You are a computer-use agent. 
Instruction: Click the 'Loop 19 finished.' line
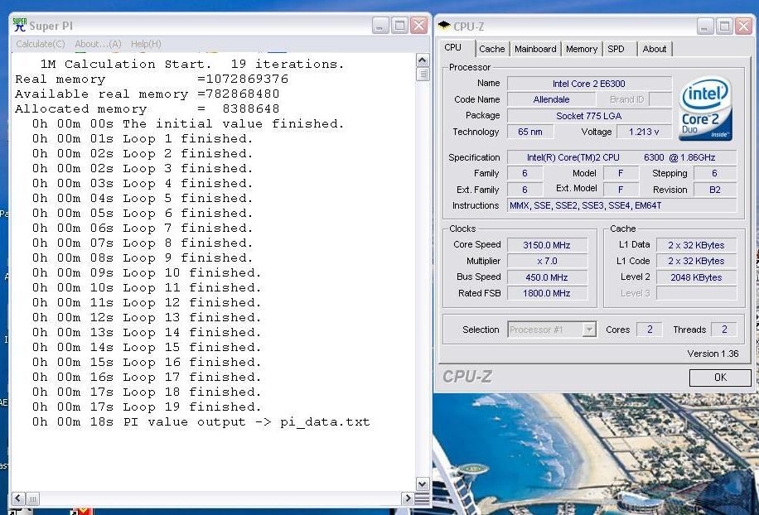point(147,407)
